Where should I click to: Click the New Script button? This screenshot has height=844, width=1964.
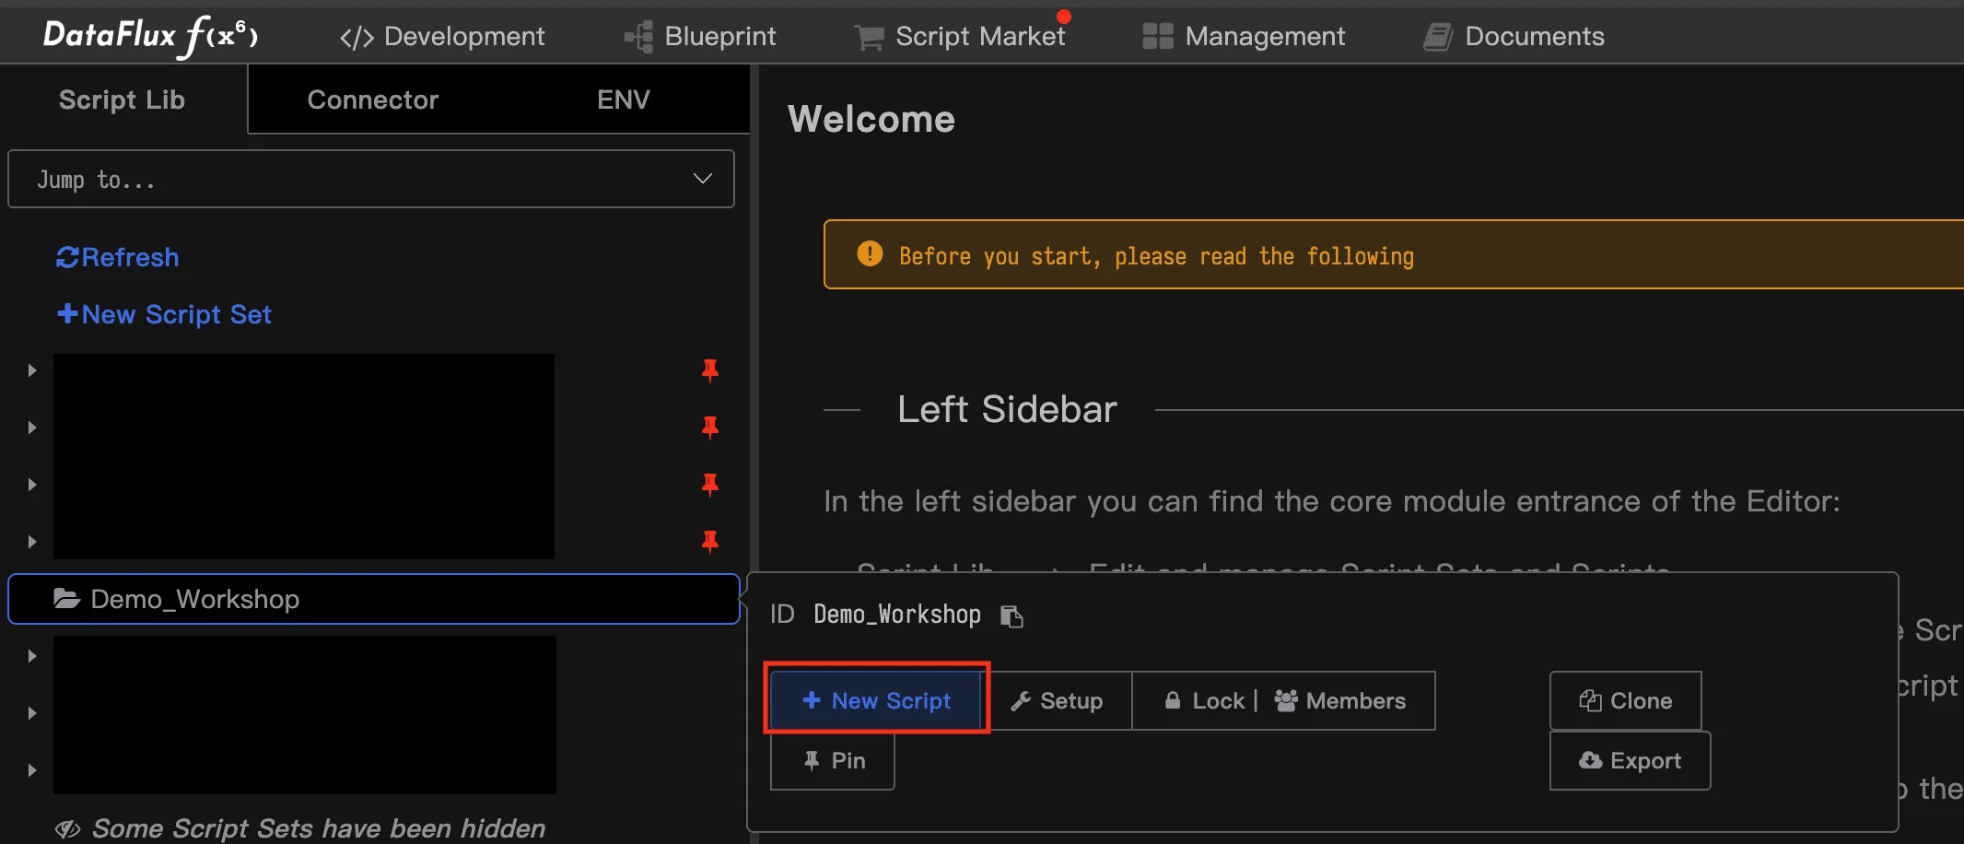(x=876, y=700)
